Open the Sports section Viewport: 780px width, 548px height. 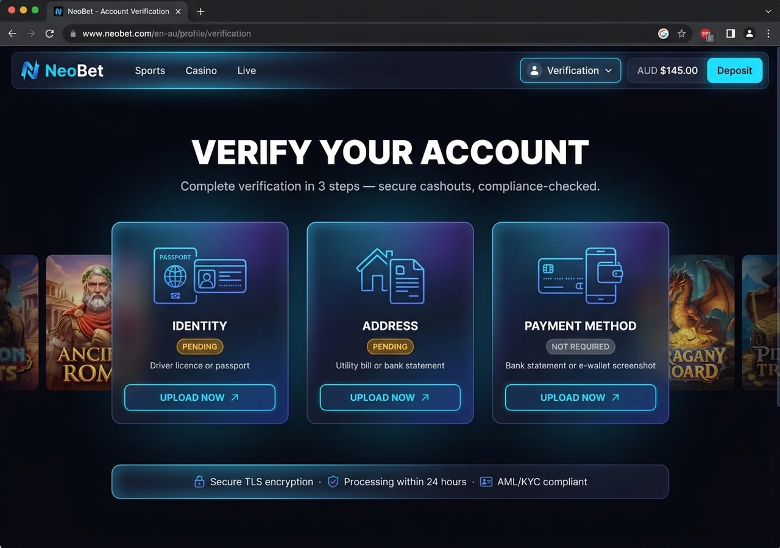click(150, 71)
